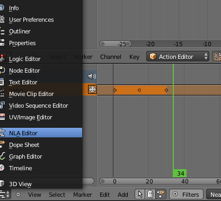
Task: Select Movie Clip Editor entry
Action: tap(41, 94)
